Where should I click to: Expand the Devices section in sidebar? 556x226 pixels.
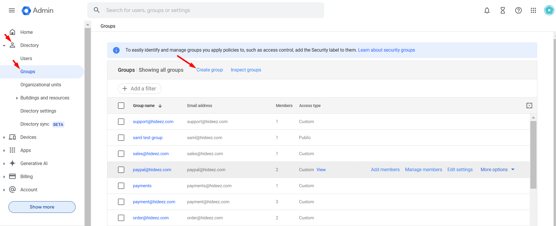click(4, 137)
